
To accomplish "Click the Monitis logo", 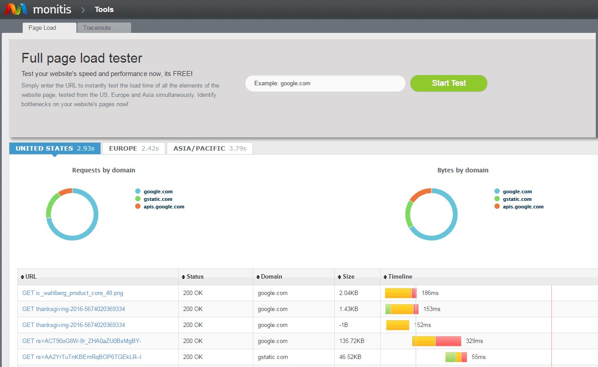I will [x=39, y=9].
